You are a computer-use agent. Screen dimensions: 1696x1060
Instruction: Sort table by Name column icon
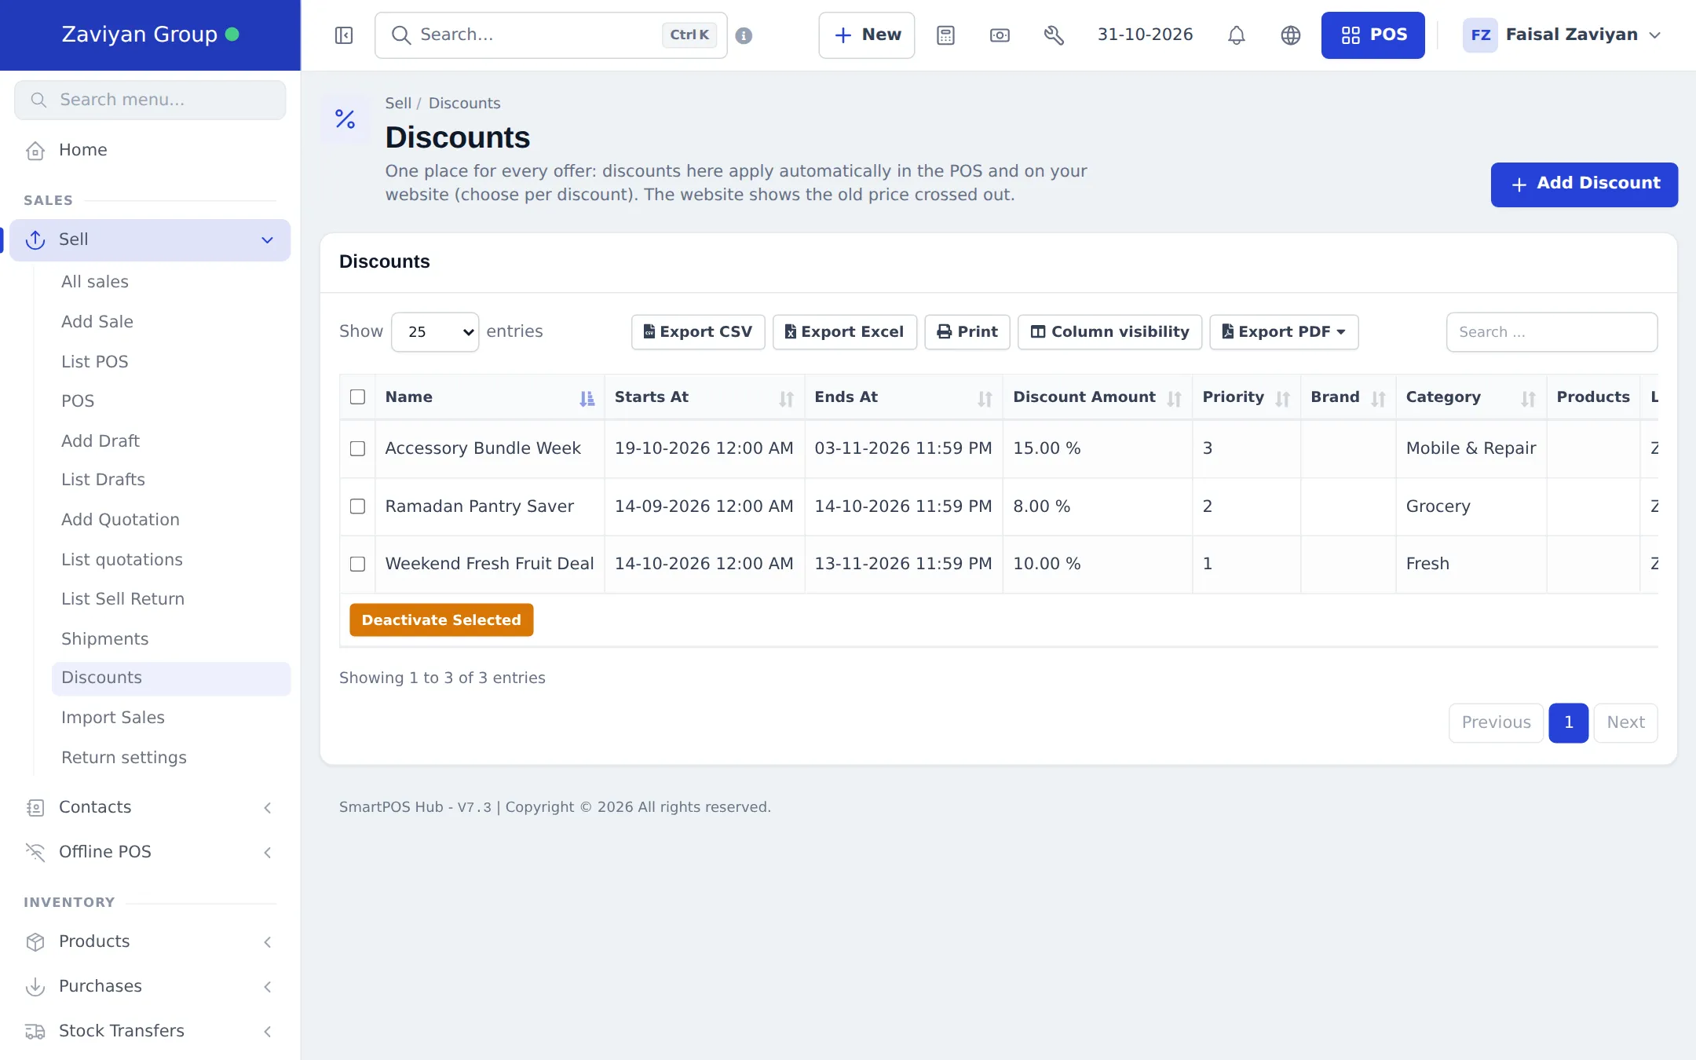pos(587,399)
